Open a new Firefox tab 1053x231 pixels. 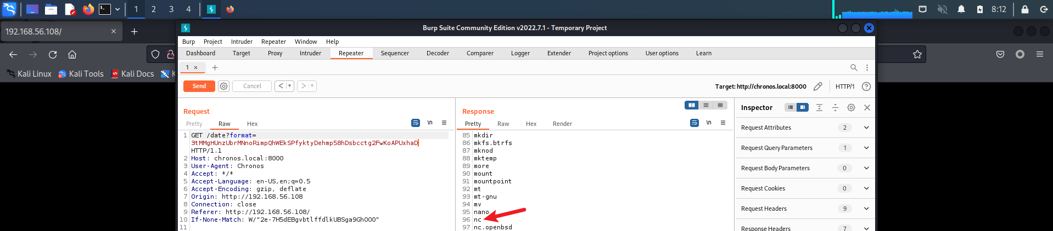(134, 32)
